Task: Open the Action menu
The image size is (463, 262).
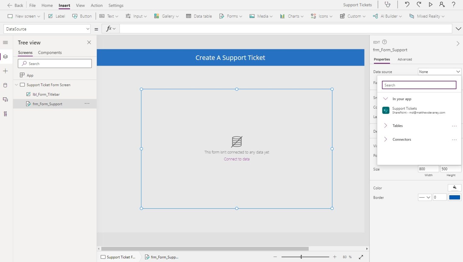Action: [96, 5]
